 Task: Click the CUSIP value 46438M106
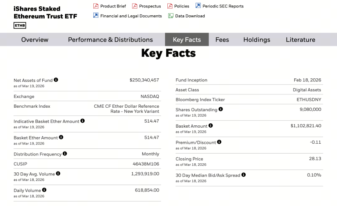146,164
